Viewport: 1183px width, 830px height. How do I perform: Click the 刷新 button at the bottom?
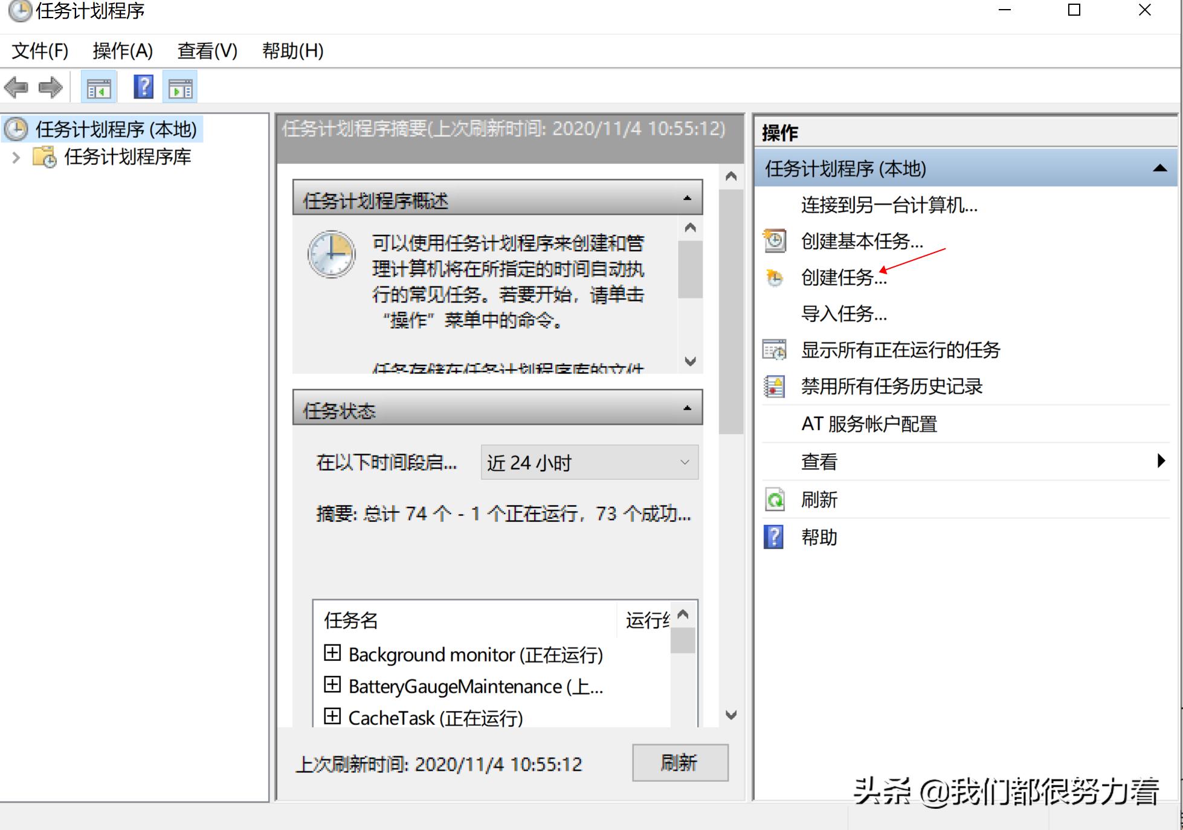tap(680, 763)
